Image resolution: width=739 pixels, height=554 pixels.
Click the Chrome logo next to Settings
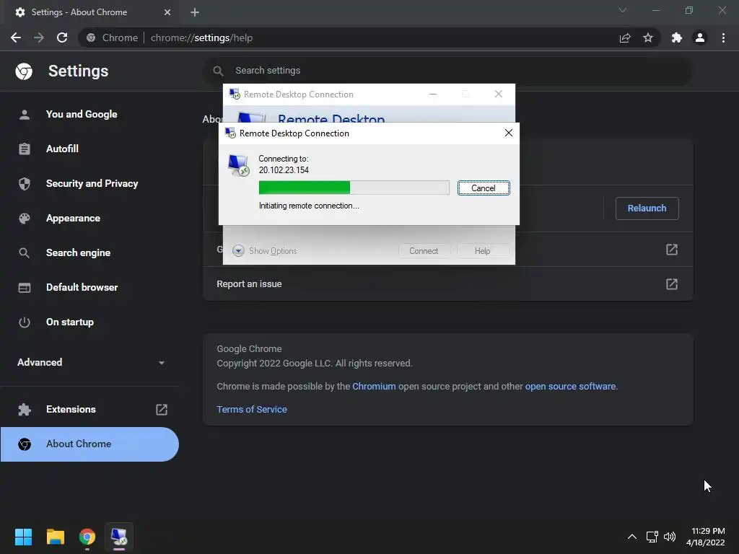(x=24, y=71)
